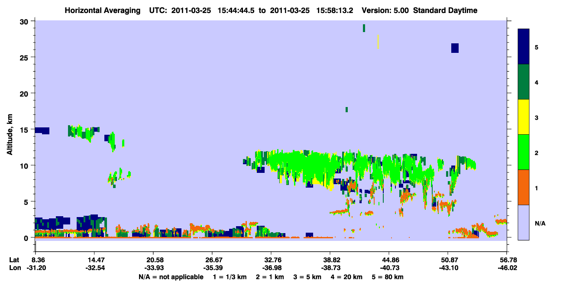The image size is (563, 289).
Task: Click the lavender N/A color bar segment
Action: (x=524, y=222)
